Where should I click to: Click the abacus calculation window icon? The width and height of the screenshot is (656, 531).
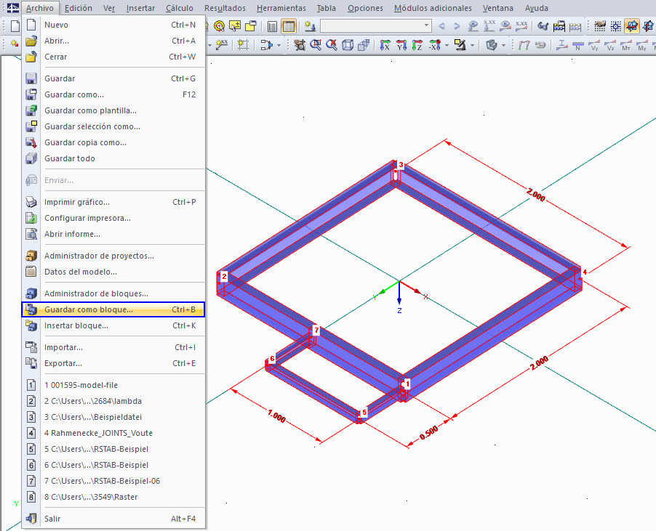(x=559, y=26)
